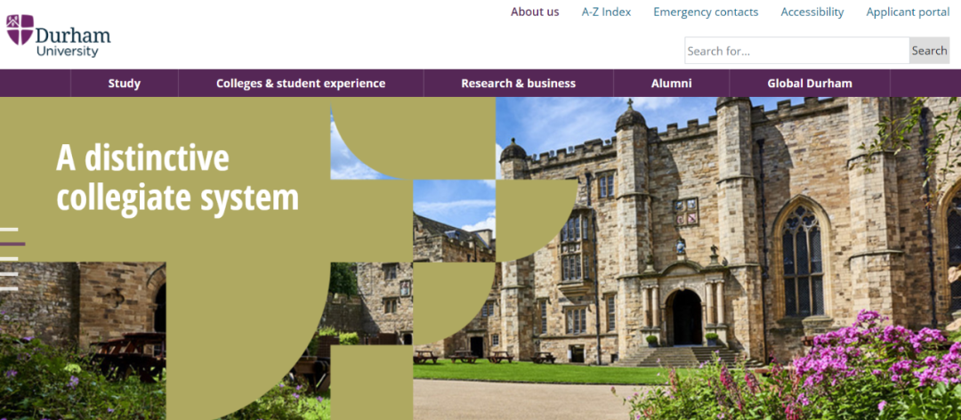The width and height of the screenshot is (961, 420).
Task: Open the Global Durham menu
Action: (x=810, y=84)
